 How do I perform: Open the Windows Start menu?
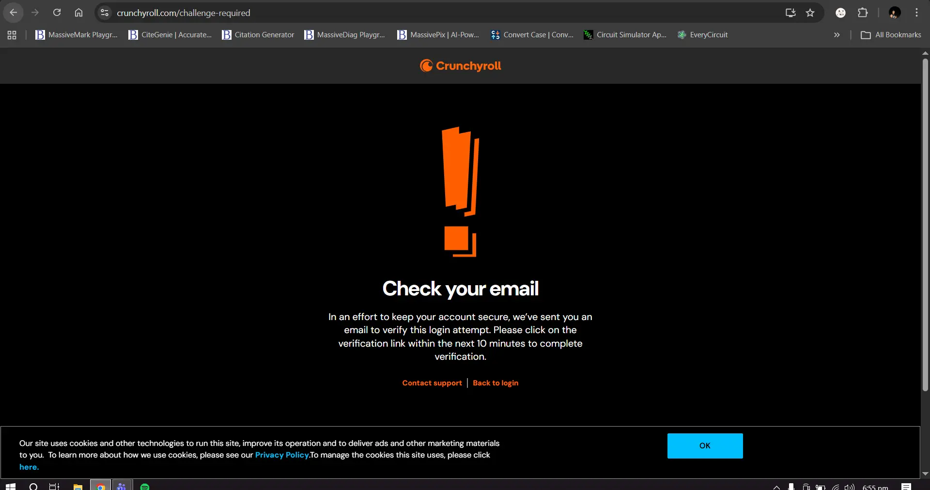click(x=11, y=486)
